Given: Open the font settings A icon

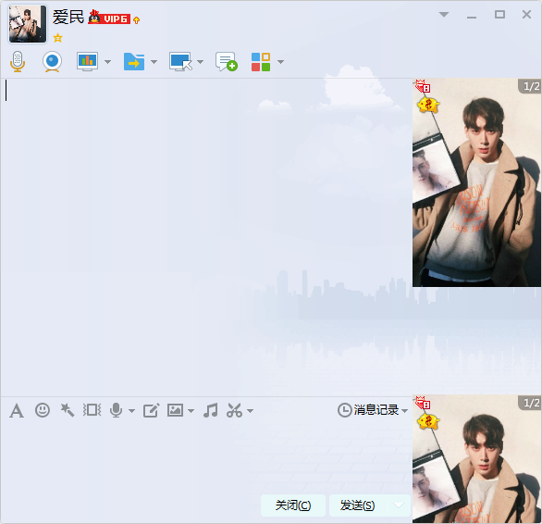Looking at the screenshot, I should point(17,411).
